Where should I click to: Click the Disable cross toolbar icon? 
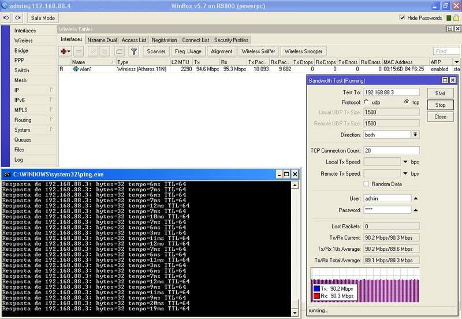pos(105,51)
